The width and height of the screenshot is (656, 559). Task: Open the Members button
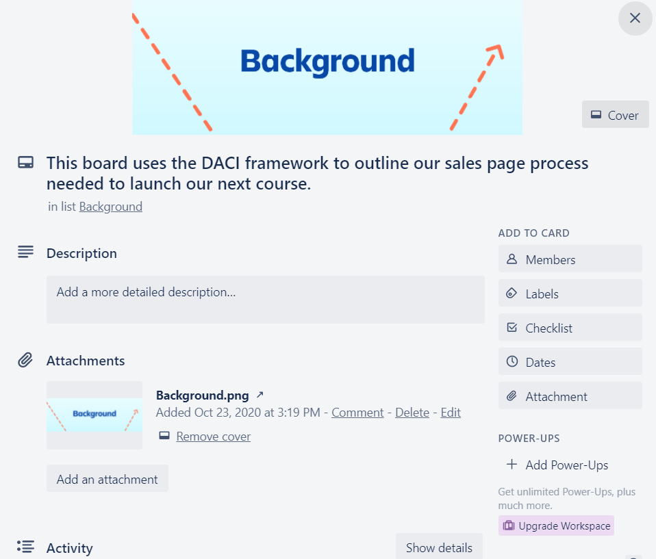click(570, 259)
